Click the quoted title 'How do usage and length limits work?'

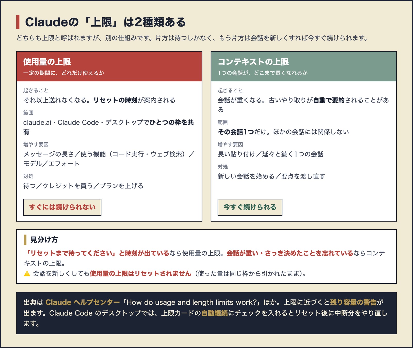[192, 302]
